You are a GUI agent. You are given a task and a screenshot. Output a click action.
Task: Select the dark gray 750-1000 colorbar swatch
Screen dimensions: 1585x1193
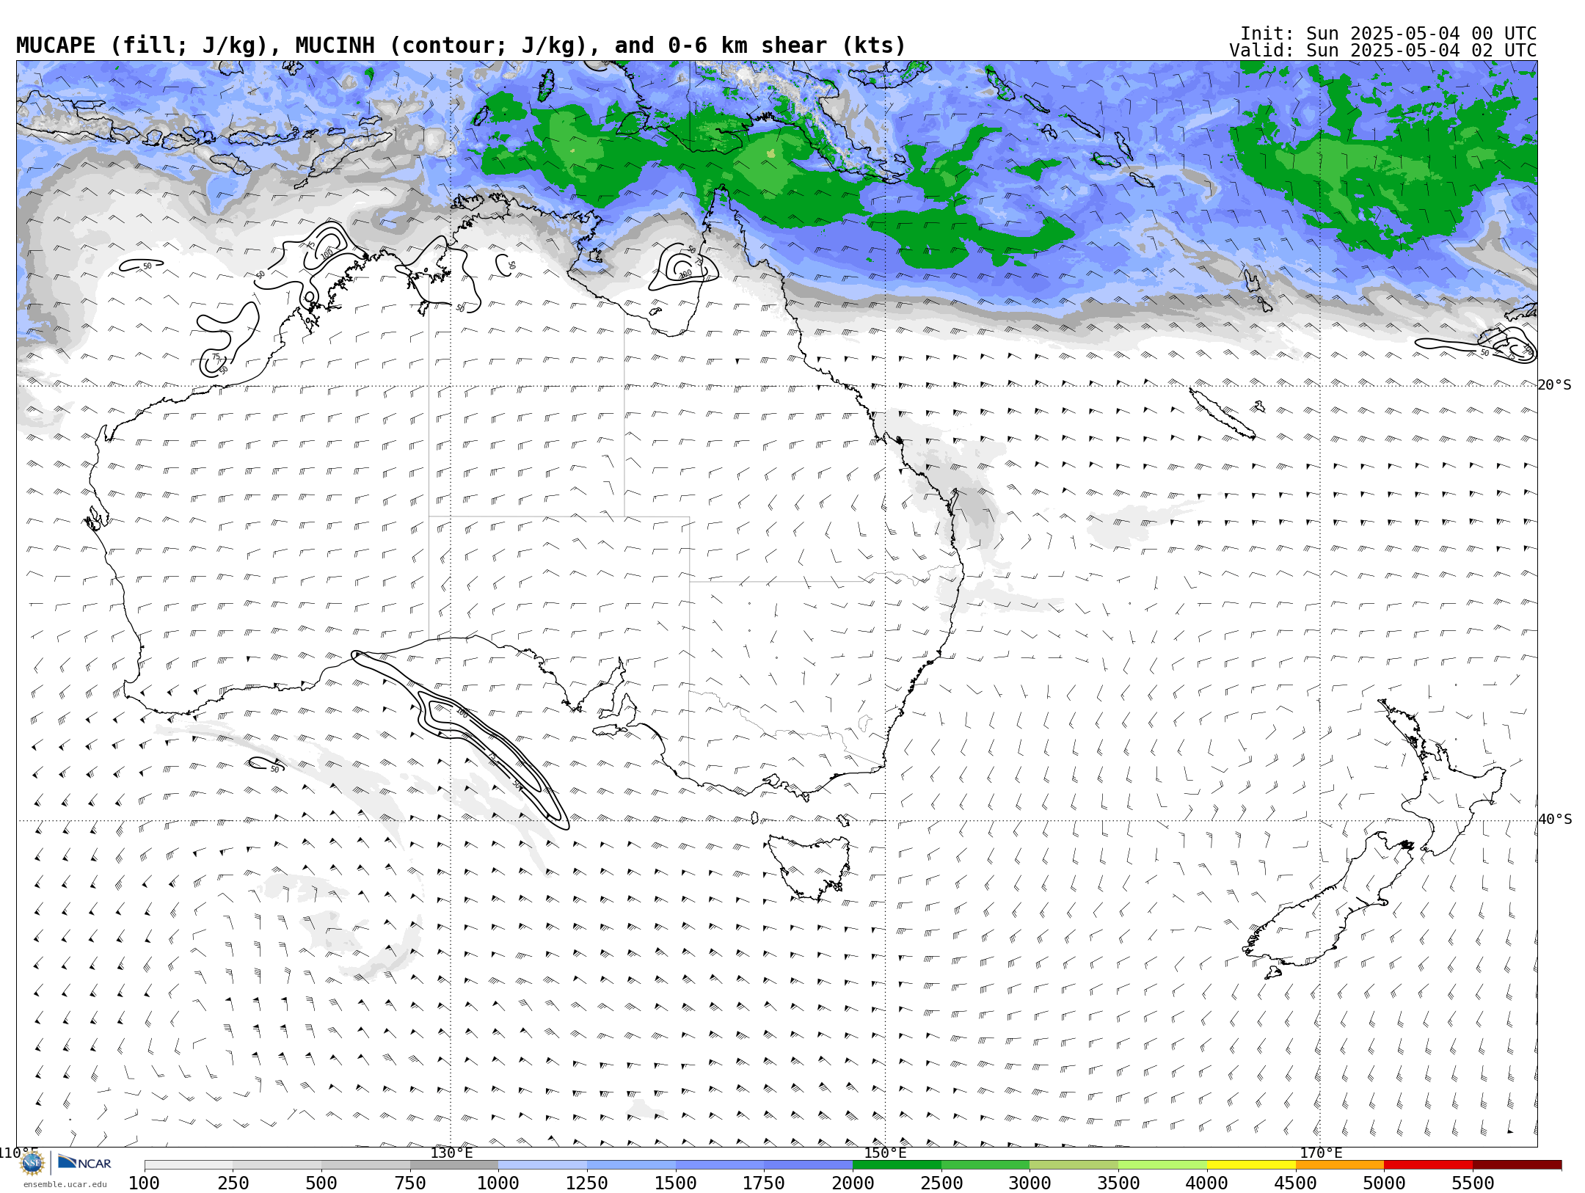coord(454,1165)
